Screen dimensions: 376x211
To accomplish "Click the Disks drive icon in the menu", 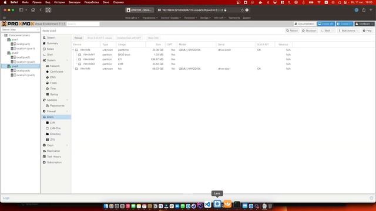I will coord(44,117).
